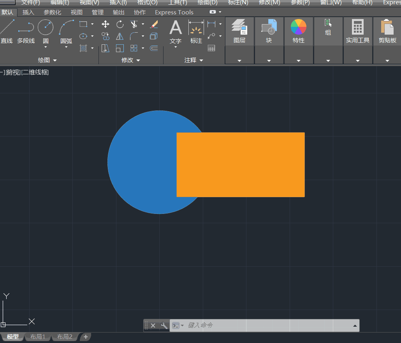
Task: Switch to the Express Tools ribbon tab
Action: tap(174, 12)
